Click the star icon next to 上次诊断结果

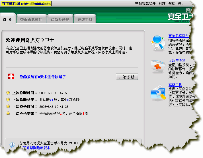point(8,100)
